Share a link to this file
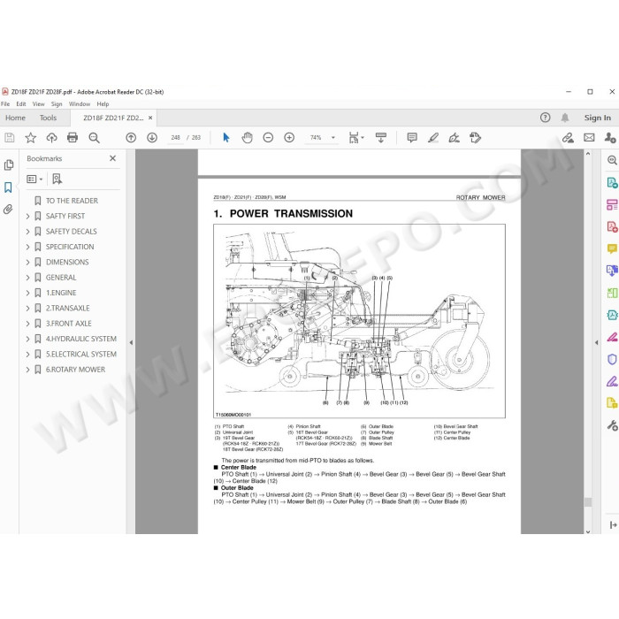The height and width of the screenshot is (619, 619). (568, 137)
